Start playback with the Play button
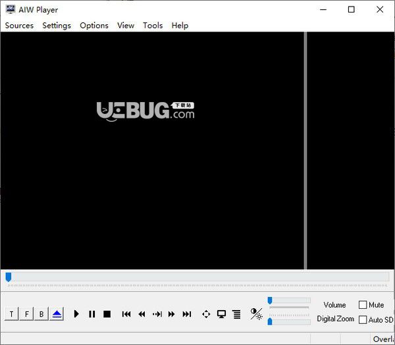The image size is (395, 345). pyautogui.click(x=76, y=314)
